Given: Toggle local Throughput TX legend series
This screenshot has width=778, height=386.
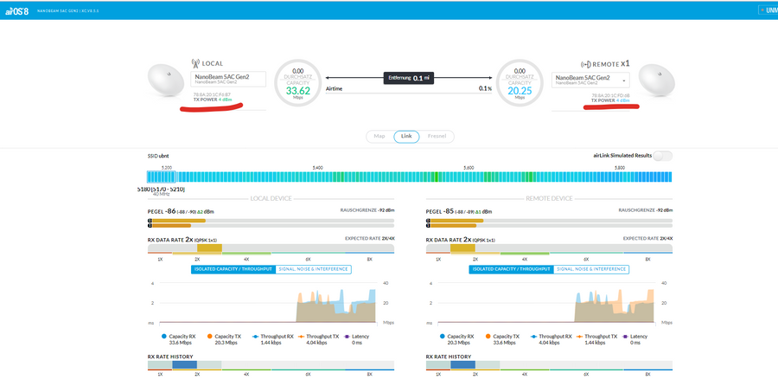Looking at the screenshot, I should point(319,338).
